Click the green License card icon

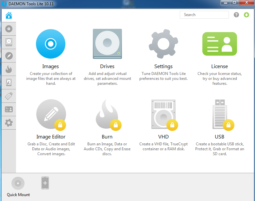pos(220,44)
